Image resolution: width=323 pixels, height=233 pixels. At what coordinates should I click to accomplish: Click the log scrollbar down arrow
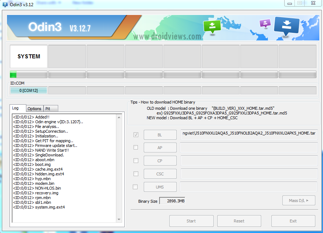point(119,220)
